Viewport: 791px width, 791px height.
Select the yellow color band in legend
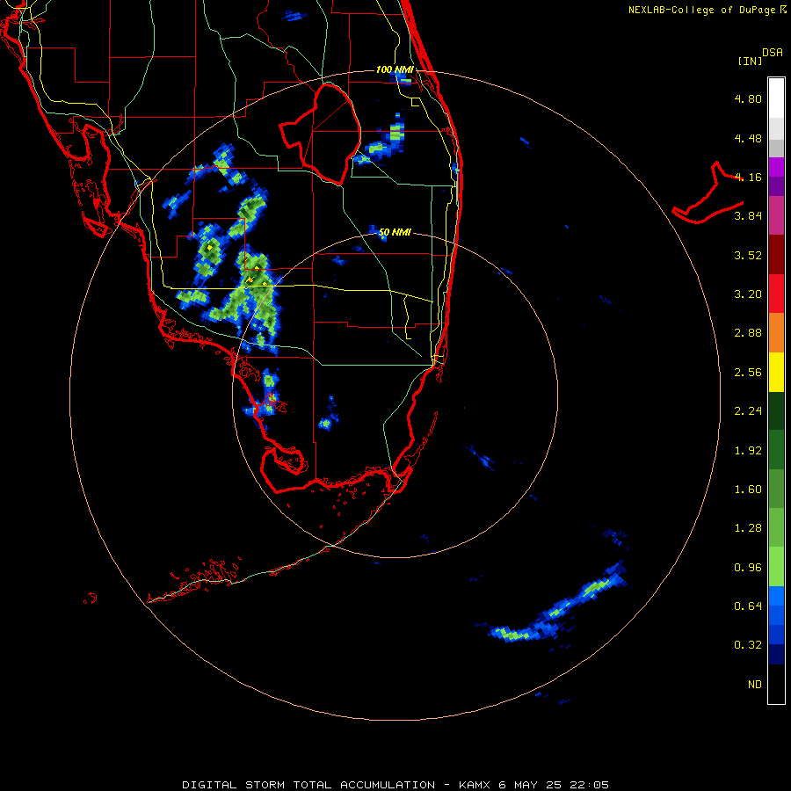coord(776,373)
